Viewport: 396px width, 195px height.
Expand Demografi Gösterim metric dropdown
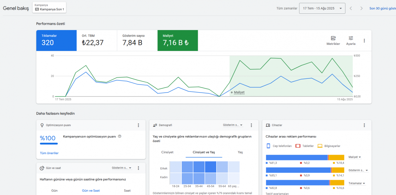pos(233,125)
